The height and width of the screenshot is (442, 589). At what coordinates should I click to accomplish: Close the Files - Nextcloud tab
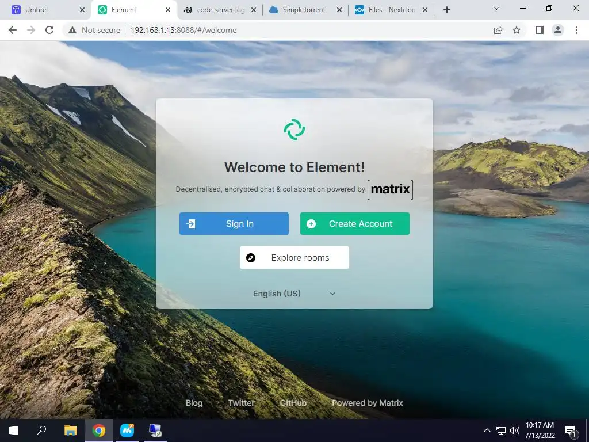(x=425, y=10)
